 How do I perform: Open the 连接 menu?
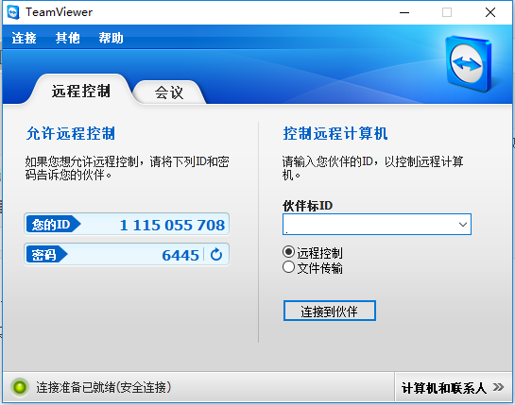click(24, 38)
